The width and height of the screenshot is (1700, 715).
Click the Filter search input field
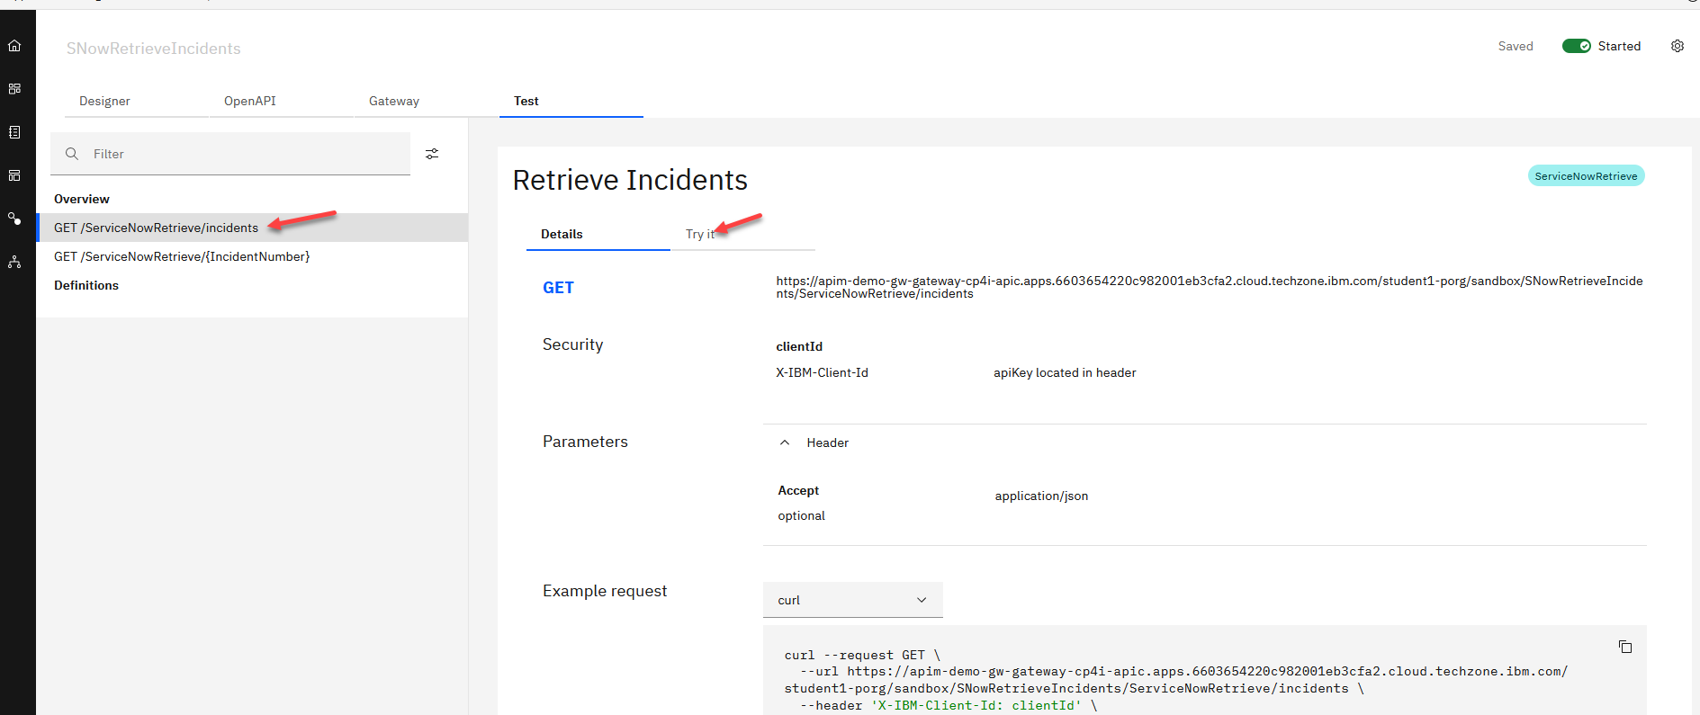[x=243, y=154]
